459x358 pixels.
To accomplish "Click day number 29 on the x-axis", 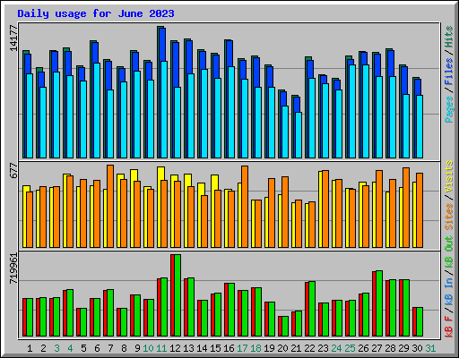I will [403, 348].
